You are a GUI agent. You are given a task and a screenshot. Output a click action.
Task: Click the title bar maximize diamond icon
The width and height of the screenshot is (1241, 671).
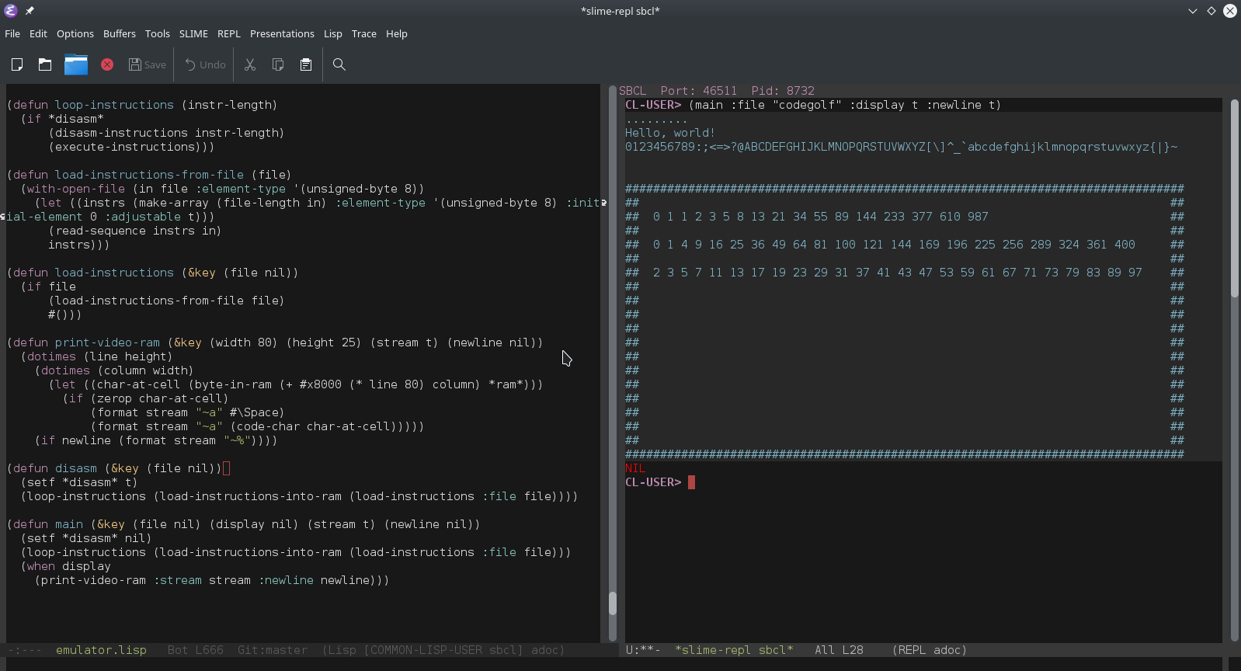[x=1211, y=11]
